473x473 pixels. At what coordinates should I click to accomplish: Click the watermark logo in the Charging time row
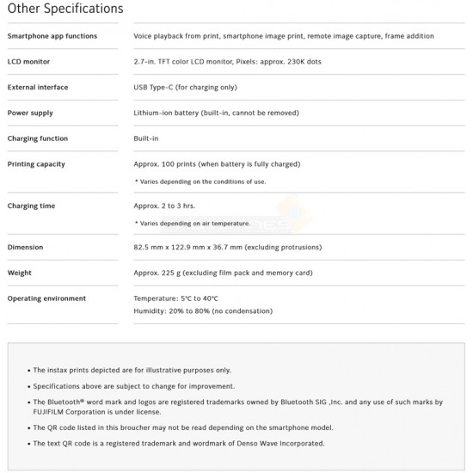pos(295,212)
